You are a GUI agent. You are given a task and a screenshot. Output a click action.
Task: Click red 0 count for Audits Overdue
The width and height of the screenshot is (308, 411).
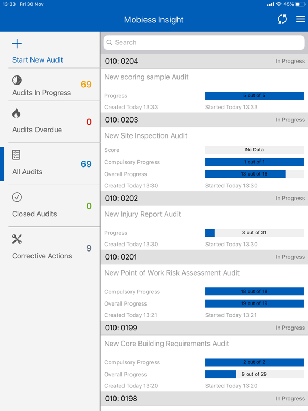pyautogui.click(x=89, y=122)
